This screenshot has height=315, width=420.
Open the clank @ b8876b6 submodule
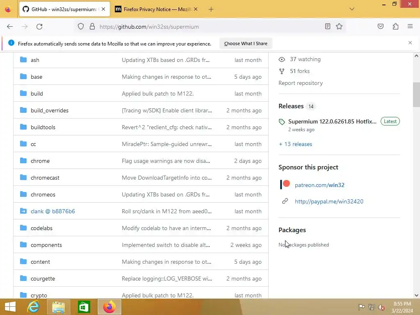53,211
